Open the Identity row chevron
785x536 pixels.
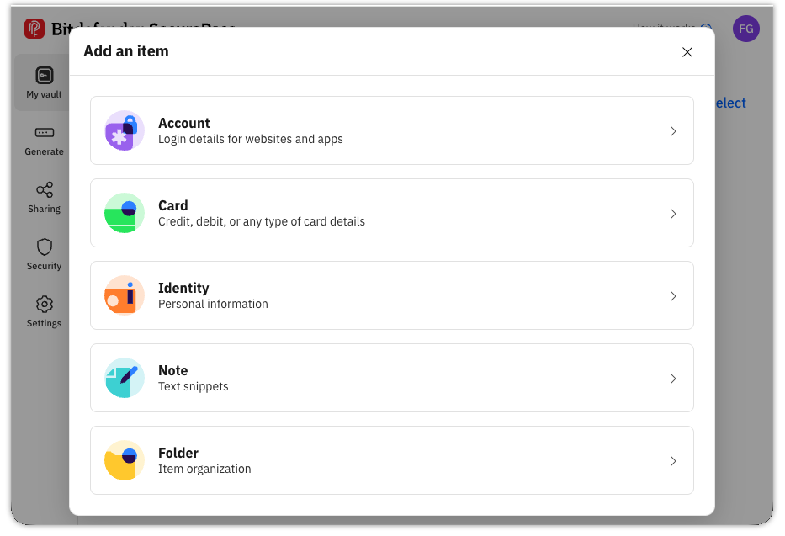(x=673, y=296)
